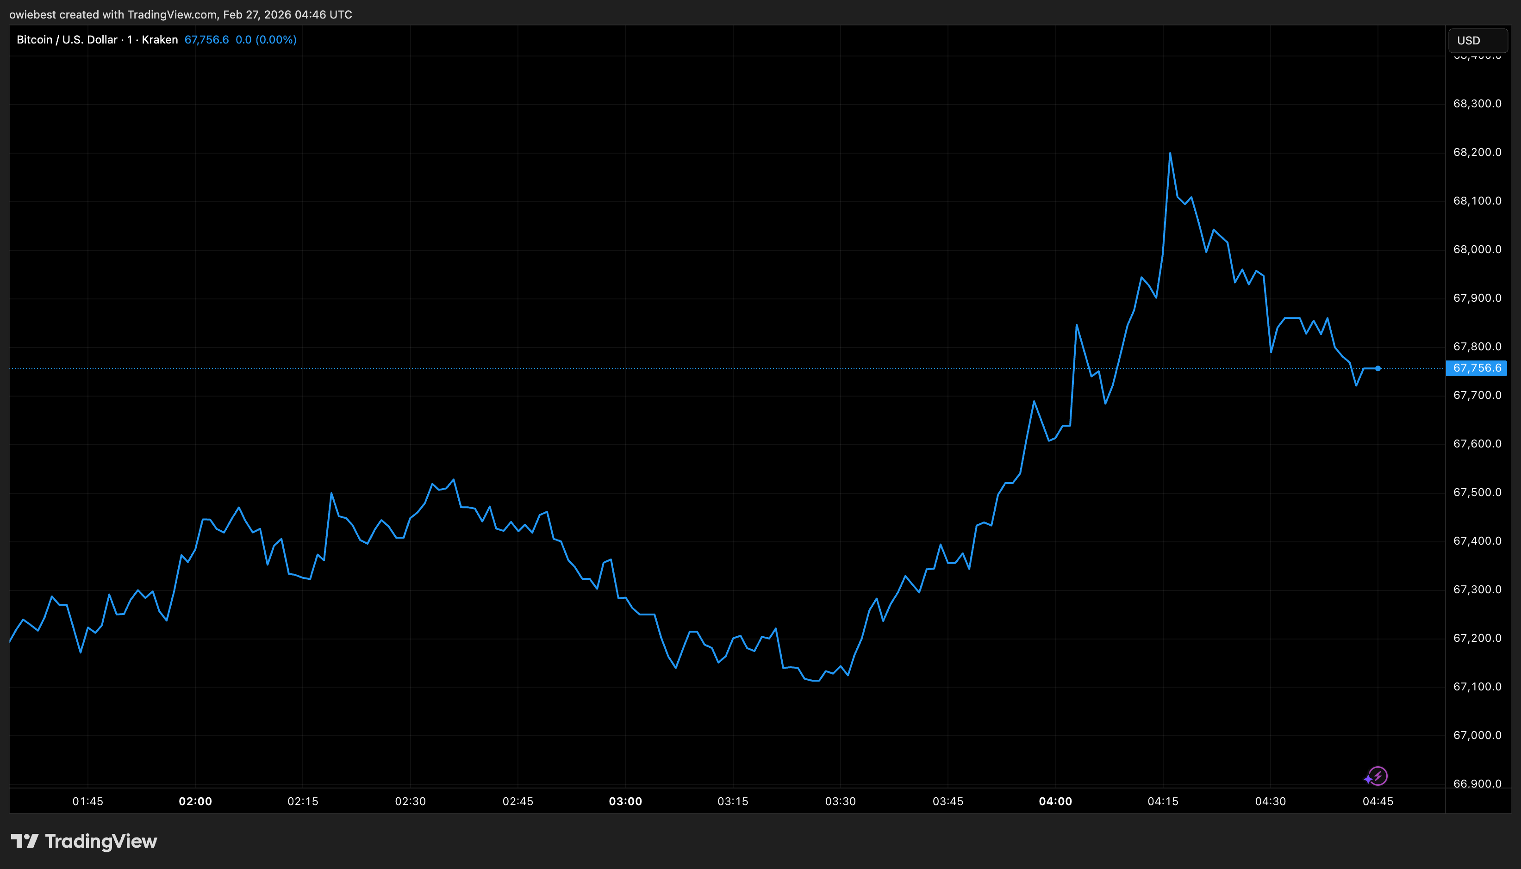Click the 67,500.0 label on the price scale

point(1477,492)
